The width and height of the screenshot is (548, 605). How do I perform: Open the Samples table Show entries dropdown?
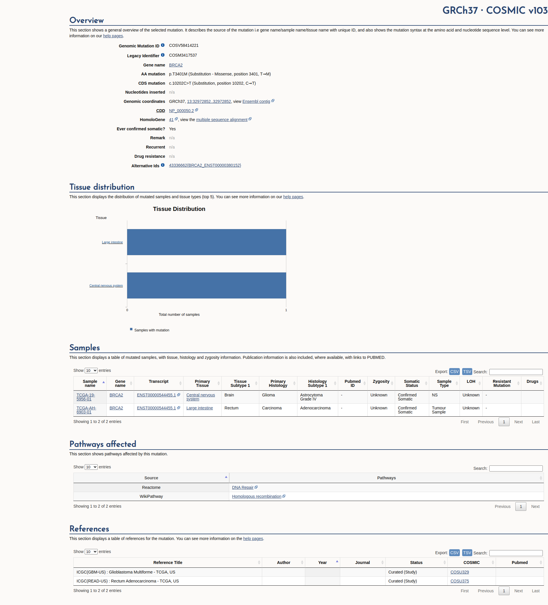click(x=91, y=371)
